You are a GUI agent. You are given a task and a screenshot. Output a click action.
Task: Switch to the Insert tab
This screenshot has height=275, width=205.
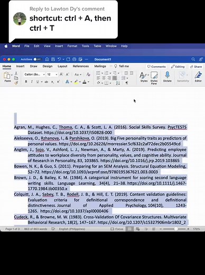click(20, 66)
